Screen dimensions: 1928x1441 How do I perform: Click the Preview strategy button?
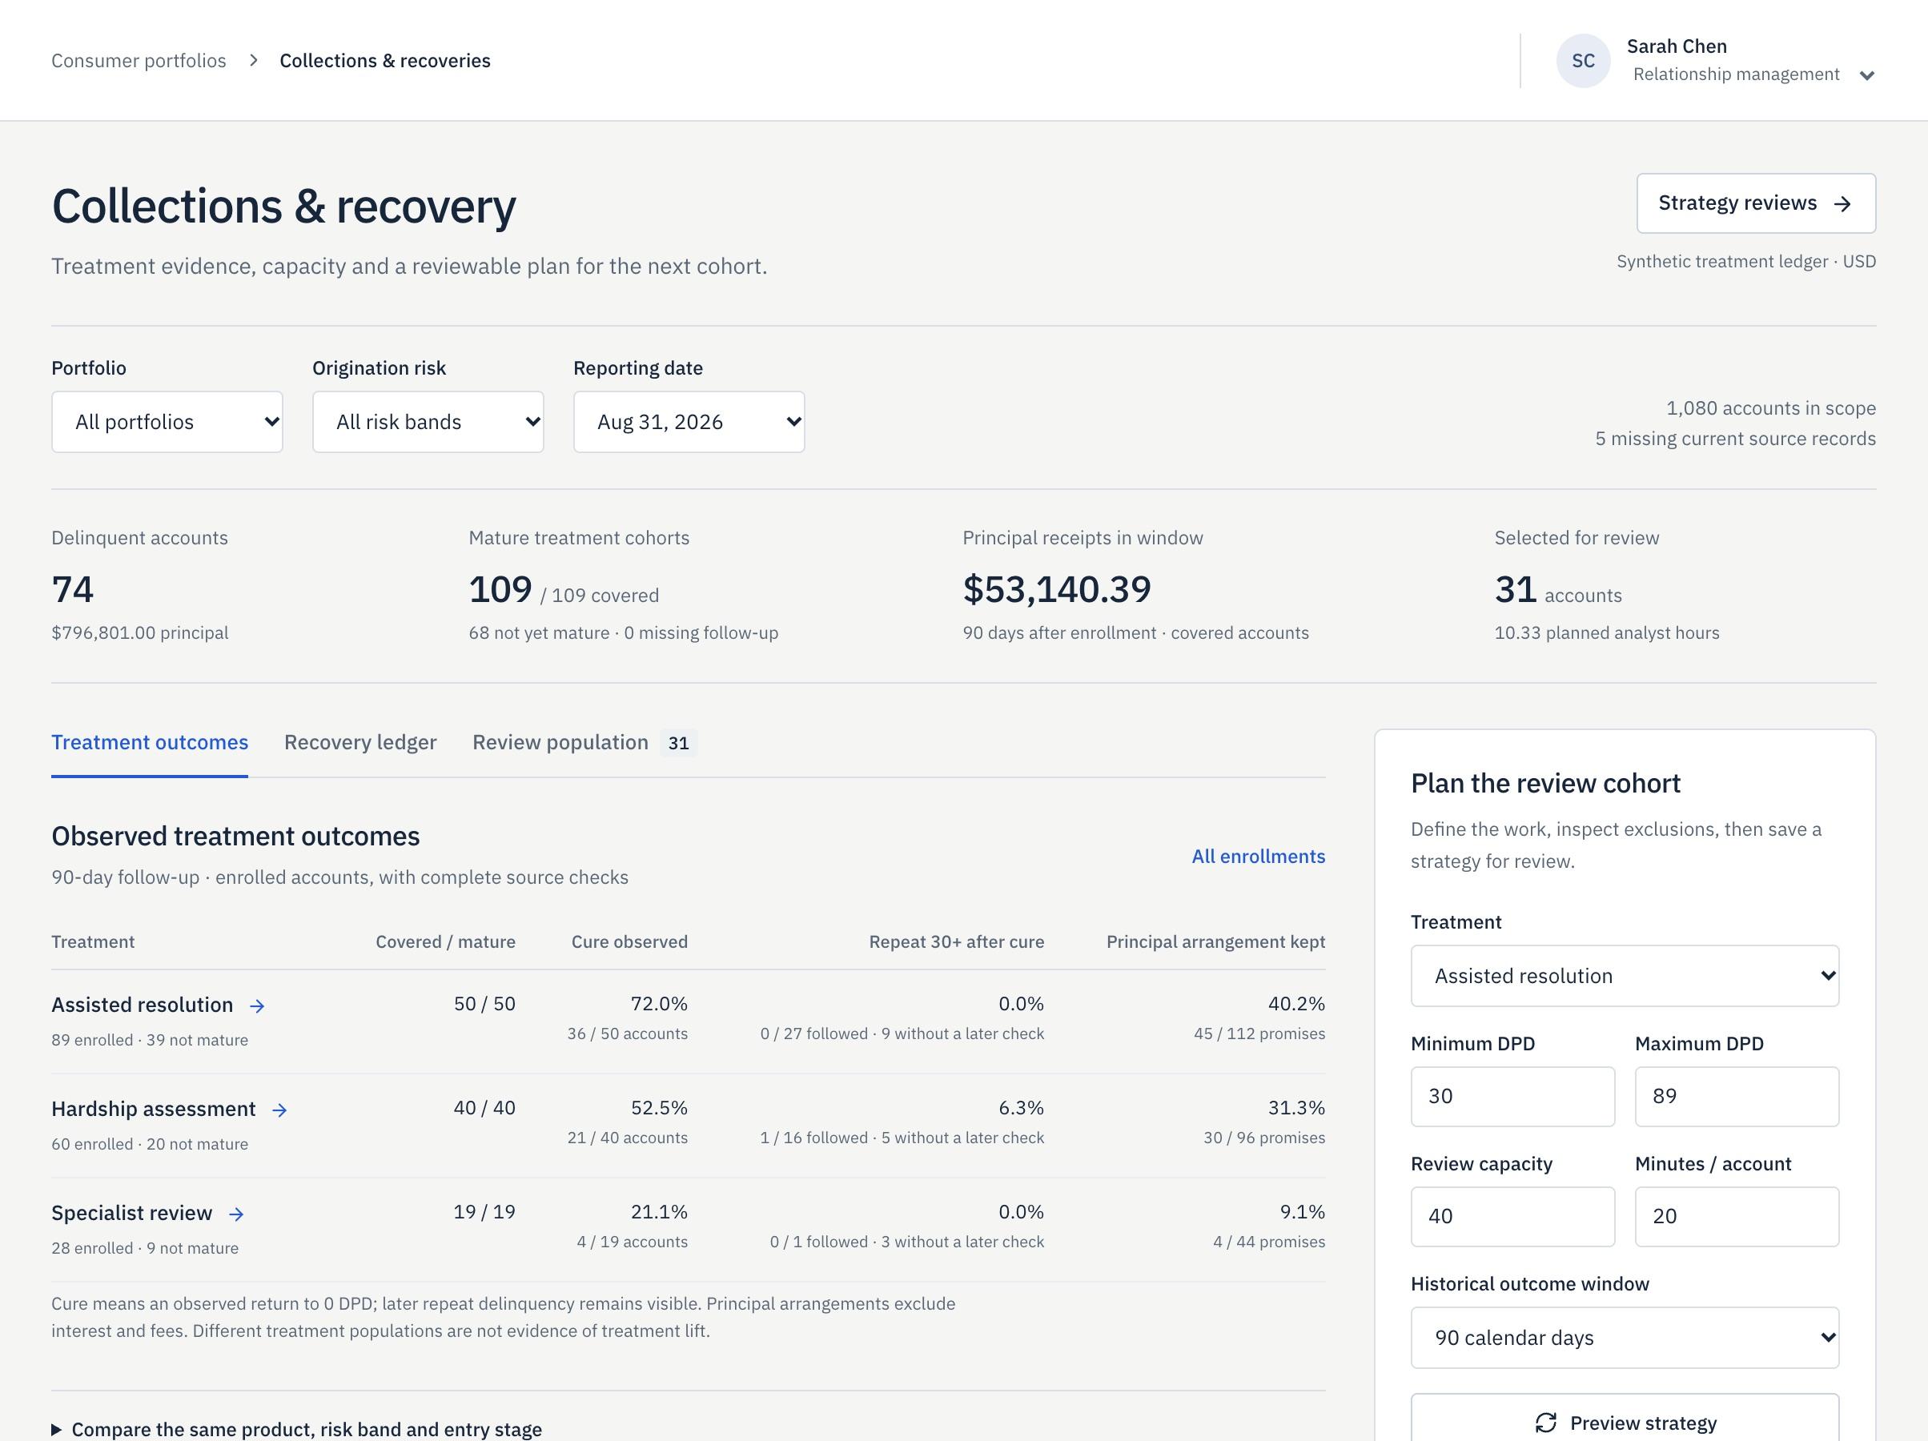pos(1625,1423)
